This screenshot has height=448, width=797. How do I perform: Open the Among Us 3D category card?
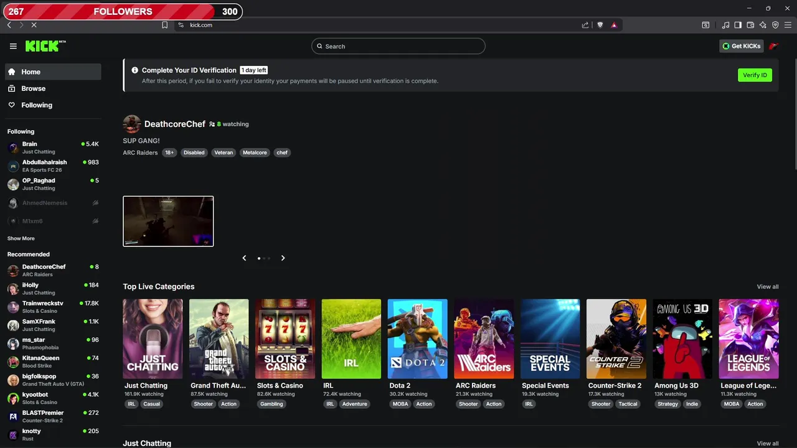[682, 339]
